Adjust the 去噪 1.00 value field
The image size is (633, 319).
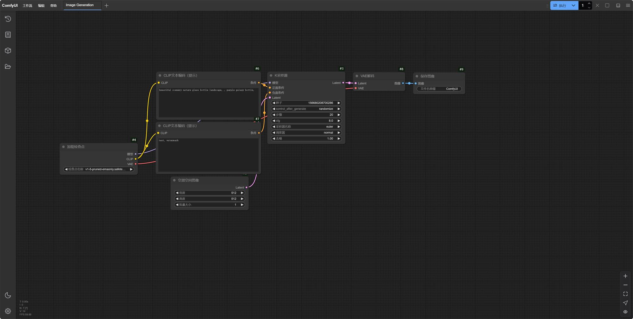click(x=306, y=138)
